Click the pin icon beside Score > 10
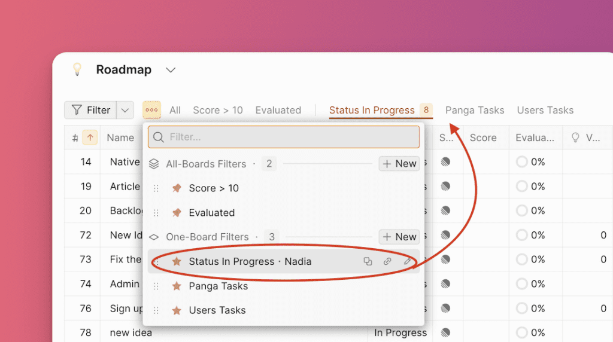Image resolution: width=613 pixels, height=342 pixels. 177,188
